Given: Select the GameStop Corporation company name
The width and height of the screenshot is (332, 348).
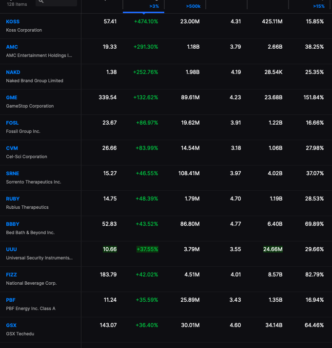Looking at the screenshot, I should click(x=30, y=106).
